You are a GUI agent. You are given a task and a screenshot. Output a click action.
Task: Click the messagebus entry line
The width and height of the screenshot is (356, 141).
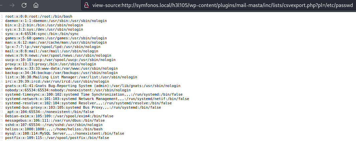point(55,120)
